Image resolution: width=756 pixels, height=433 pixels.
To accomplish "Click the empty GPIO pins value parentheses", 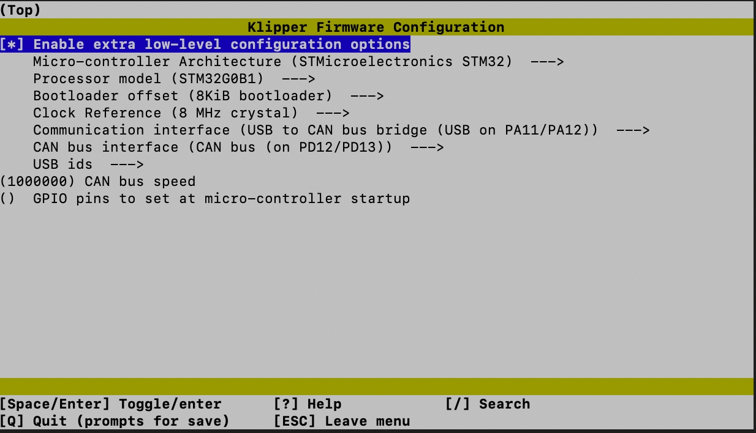I will click(x=7, y=199).
